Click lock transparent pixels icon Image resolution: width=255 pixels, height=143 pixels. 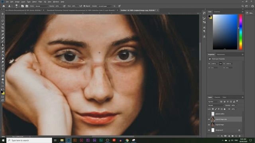[x=213, y=109]
